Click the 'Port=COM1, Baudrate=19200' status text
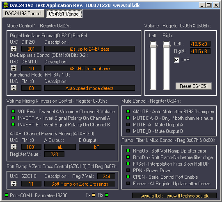 (39, 195)
